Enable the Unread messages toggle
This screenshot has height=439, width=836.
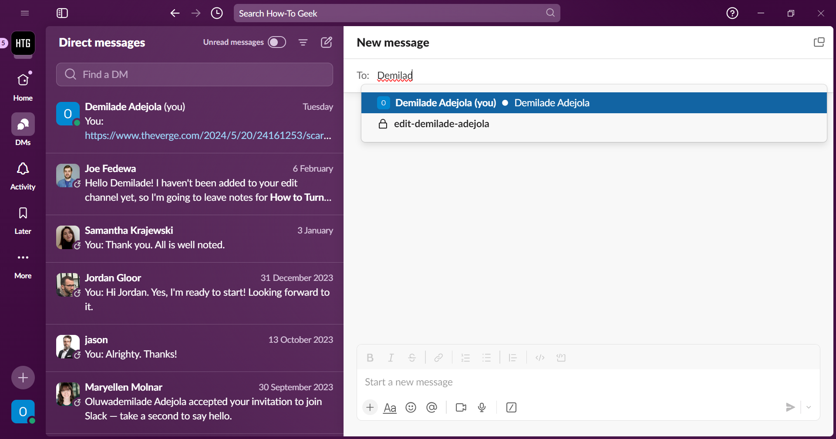[276, 42]
